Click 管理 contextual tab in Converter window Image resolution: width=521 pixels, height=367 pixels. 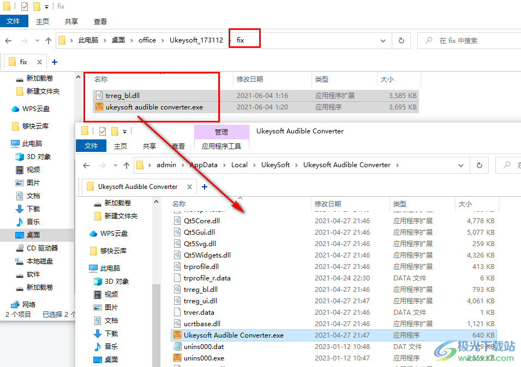[221, 132]
